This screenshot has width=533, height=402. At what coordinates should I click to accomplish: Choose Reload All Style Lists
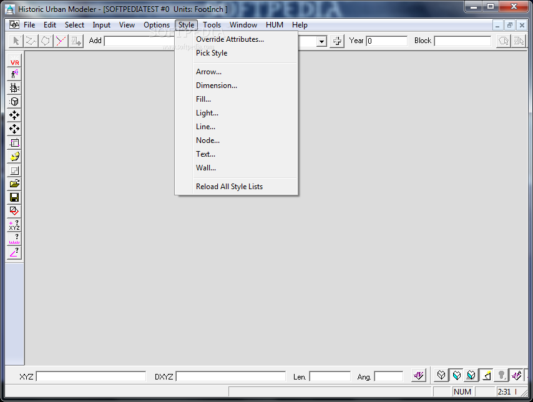[237, 187]
